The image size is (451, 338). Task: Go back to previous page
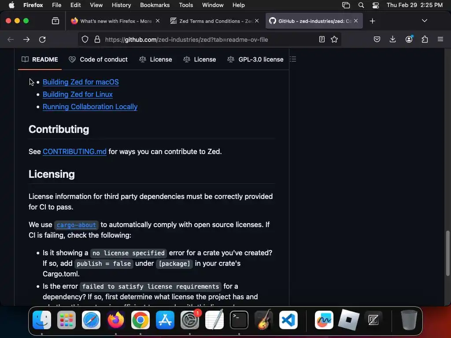pos(11,39)
